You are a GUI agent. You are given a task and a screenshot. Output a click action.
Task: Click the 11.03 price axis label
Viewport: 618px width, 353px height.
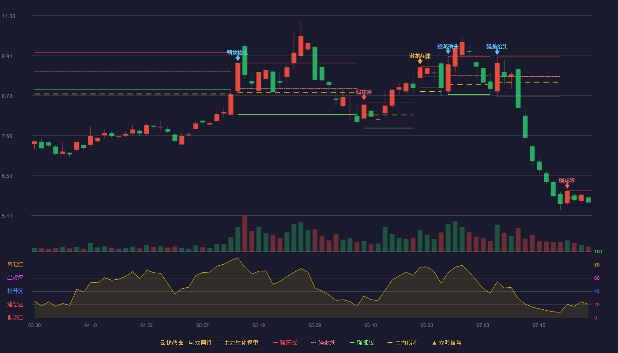8,16
